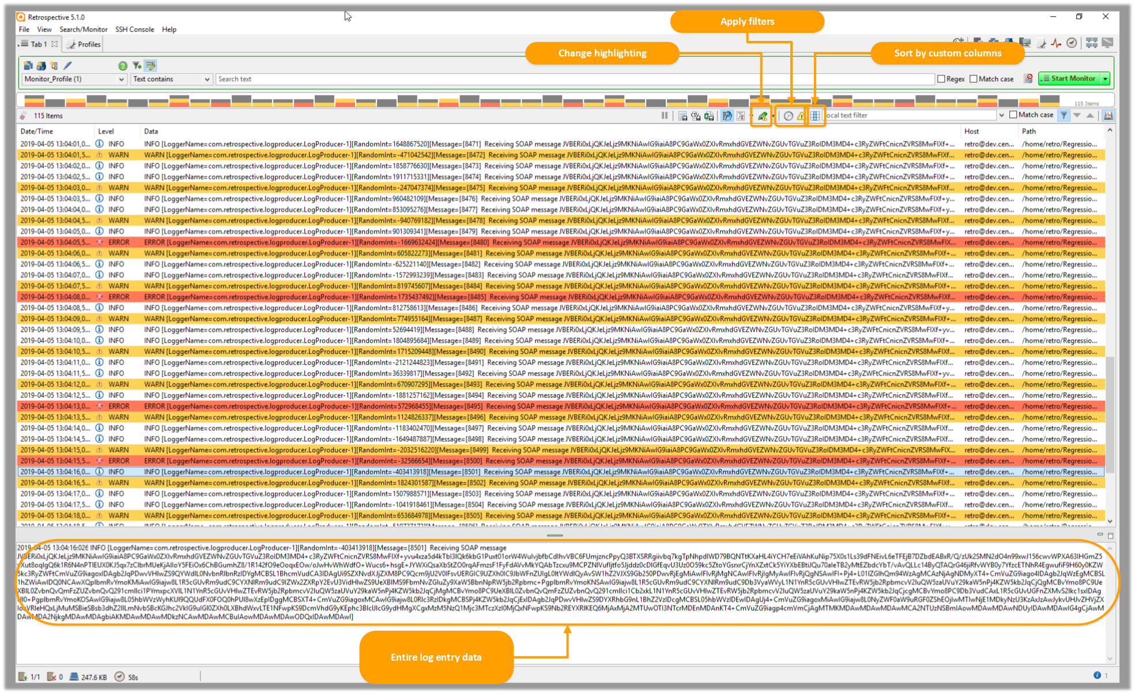The image size is (1135, 694).
Task: Click the 247.6 KB status bar entry
Action: pyautogui.click(x=88, y=677)
